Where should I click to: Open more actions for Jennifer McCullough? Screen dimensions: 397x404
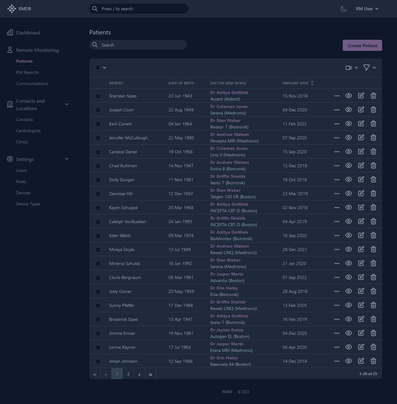[x=337, y=138]
